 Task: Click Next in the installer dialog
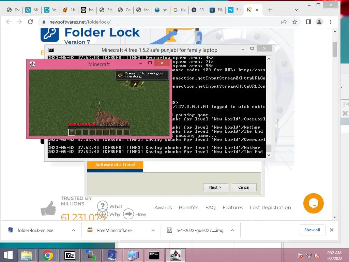point(215,187)
